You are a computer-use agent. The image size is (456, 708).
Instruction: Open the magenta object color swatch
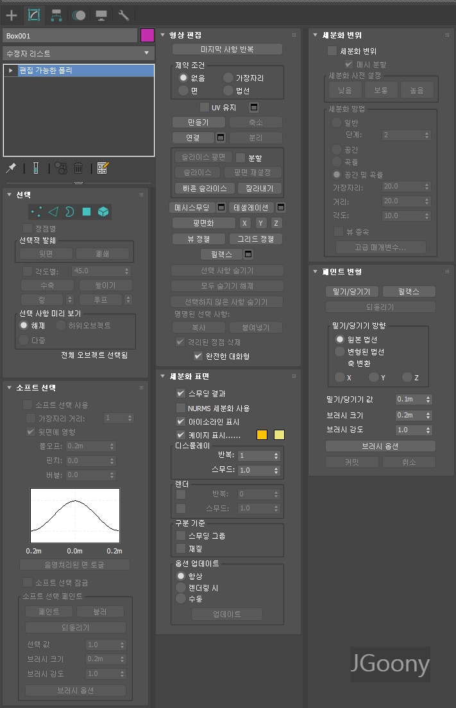(x=148, y=35)
